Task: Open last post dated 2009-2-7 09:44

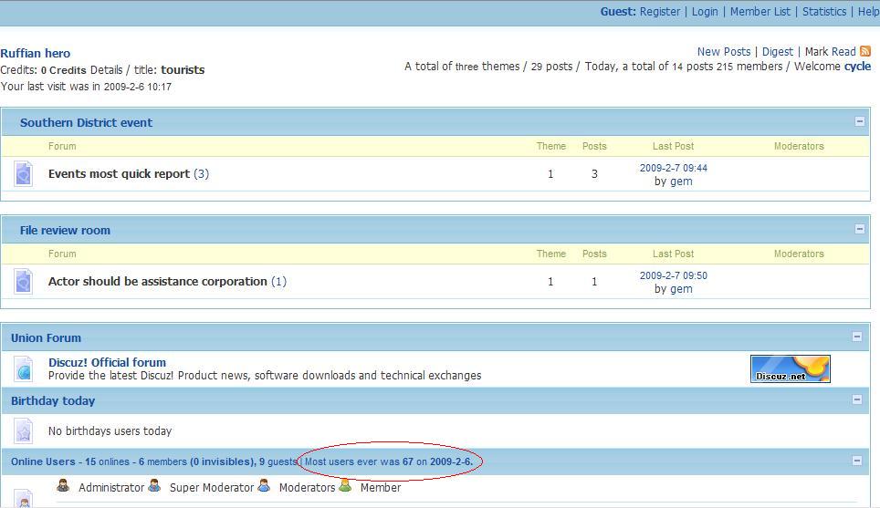Action: (x=674, y=168)
